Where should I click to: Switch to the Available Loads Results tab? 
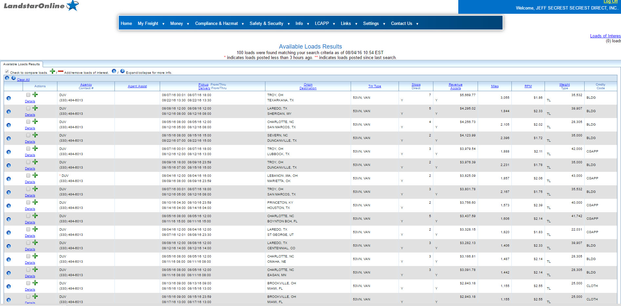22,64
